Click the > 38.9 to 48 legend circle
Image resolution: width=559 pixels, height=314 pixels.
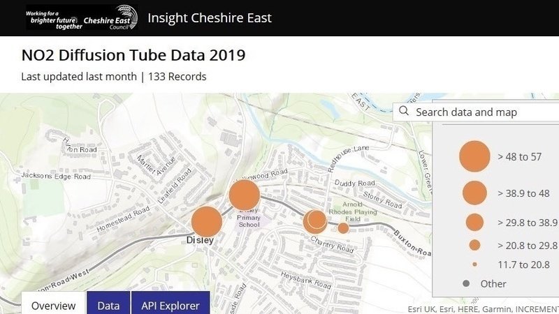tap(474, 193)
